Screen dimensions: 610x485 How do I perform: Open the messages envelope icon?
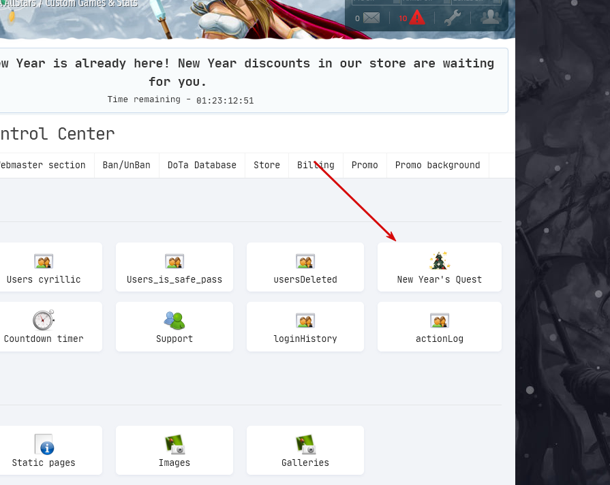pyautogui.click(x=371, y=18)
